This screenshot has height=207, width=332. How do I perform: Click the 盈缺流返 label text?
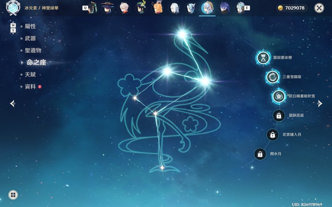coord(296,115)
